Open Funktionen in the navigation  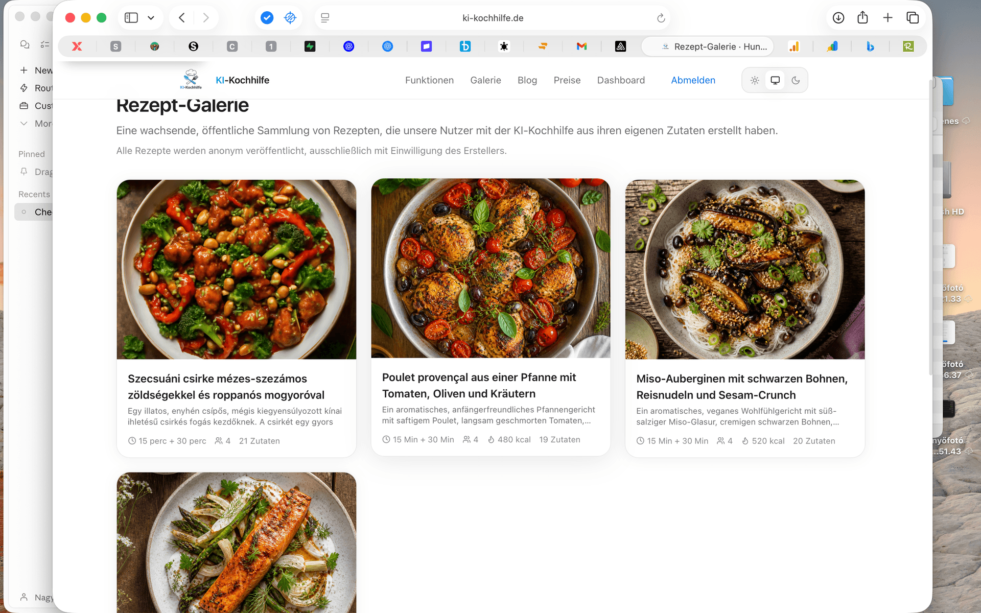coord(429,80)
